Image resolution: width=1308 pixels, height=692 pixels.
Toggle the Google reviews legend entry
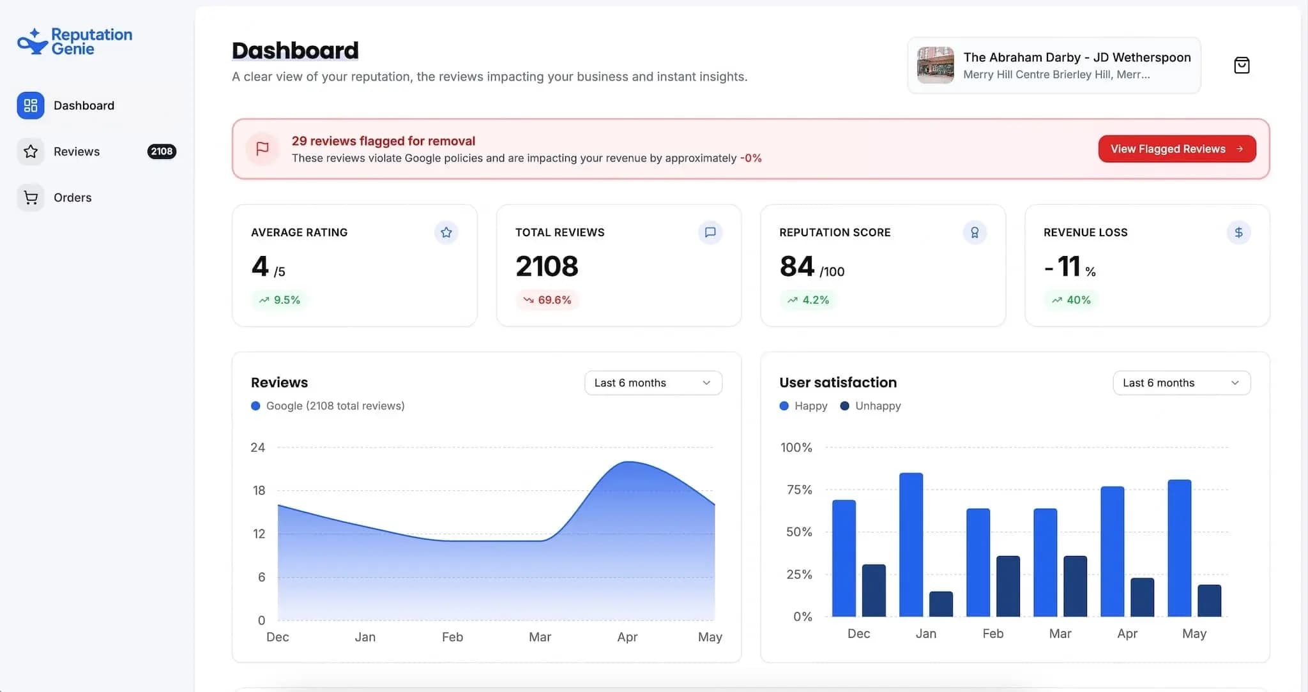(x=327, y=405)
